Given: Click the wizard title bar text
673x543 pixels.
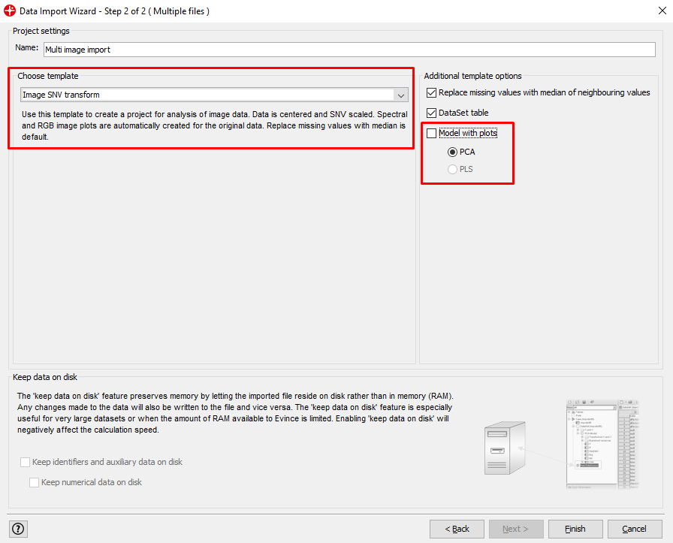Looking at the screenshot, I should (x=114, y=11).
